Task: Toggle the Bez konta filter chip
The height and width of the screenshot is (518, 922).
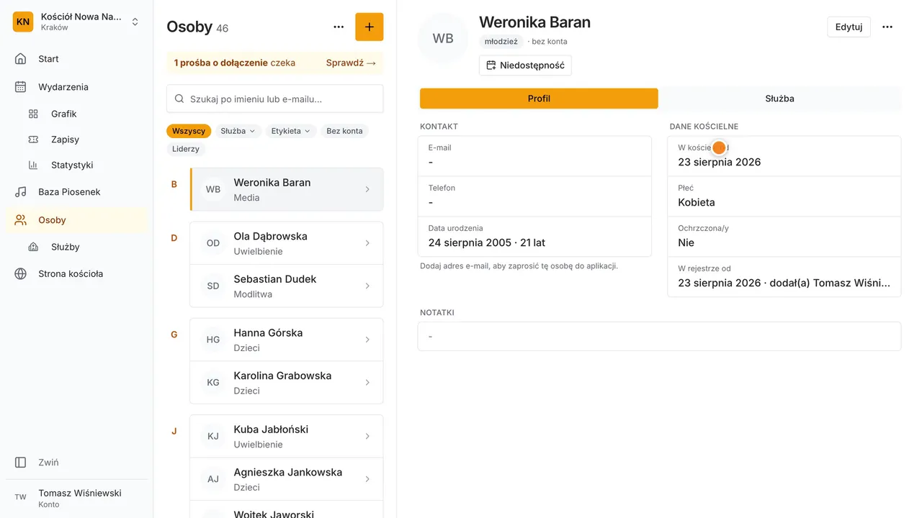Action: (344, 131)
